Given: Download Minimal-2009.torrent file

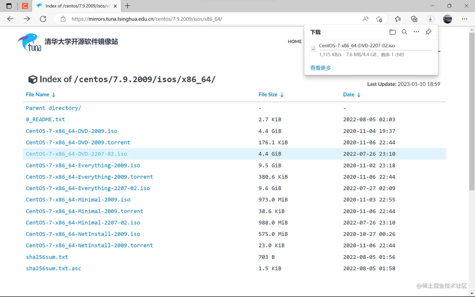Looking at the screenshot, I should click(x=85, y=211).
